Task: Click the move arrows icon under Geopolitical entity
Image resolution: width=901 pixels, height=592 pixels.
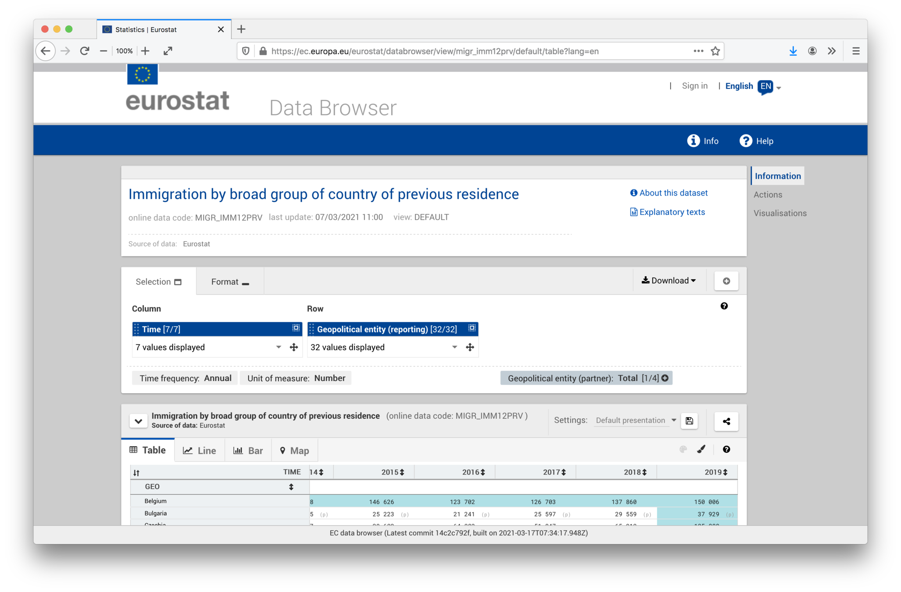Action: pos(470,347)
